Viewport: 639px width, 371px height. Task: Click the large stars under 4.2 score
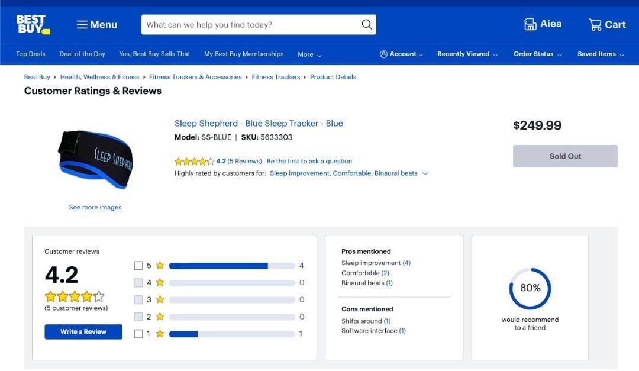75,296
